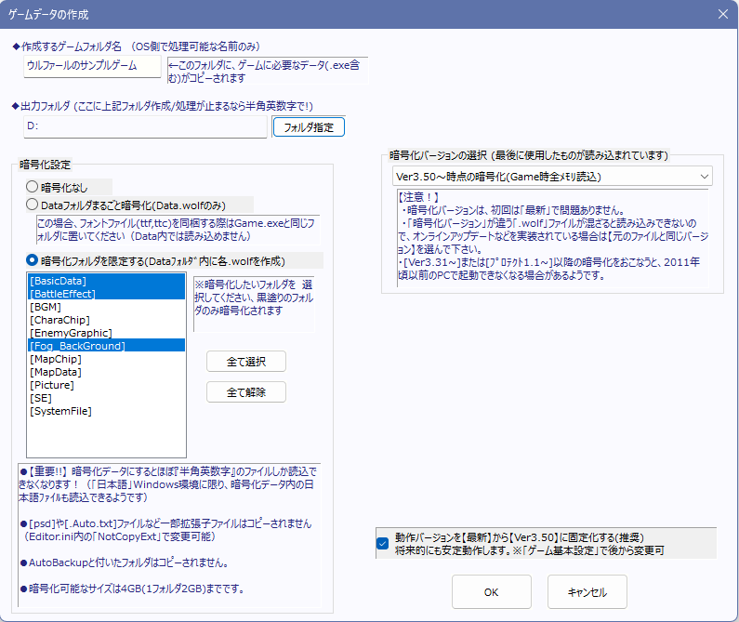Select [BasicData] in the folder list
The width and height of the screenshot is (739, 622).
click(107, 281)
